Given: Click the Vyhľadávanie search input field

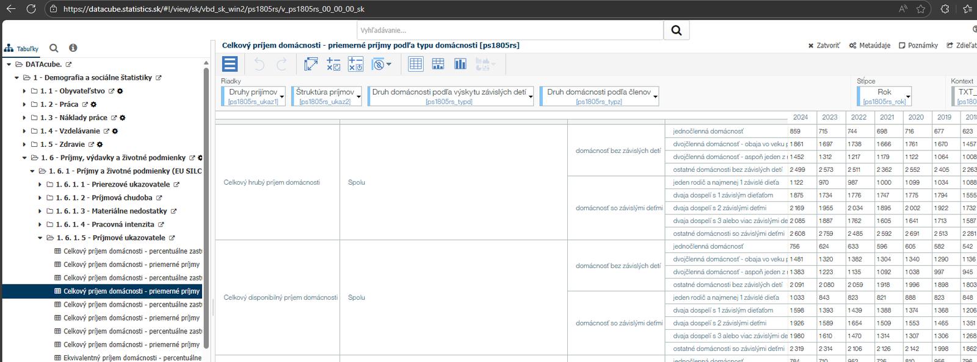Looking at the screenshot, I should (x=509, y=30).
